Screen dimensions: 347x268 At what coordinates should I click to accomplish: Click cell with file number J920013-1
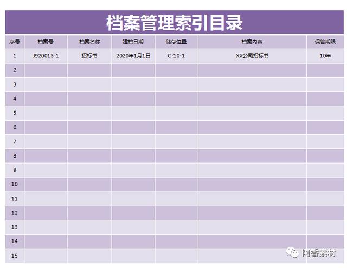pyautogui.click(x=46, y=56)
